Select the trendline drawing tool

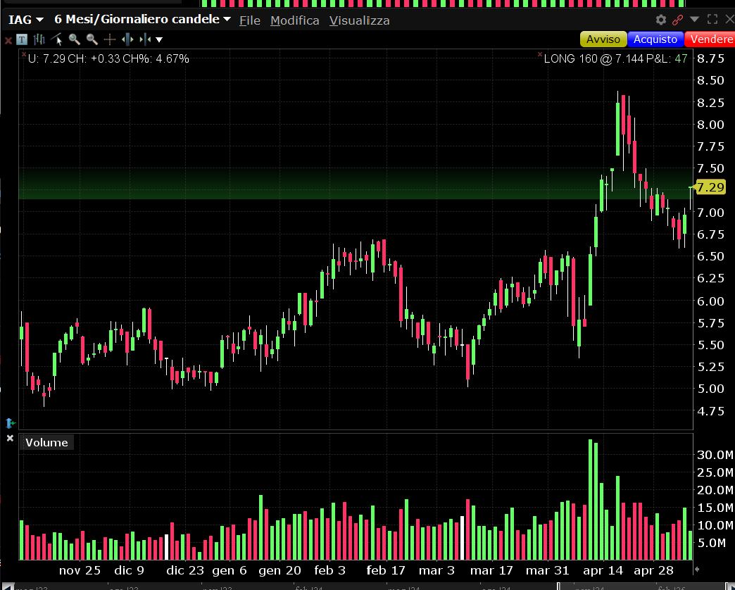[x=57, y=39]
